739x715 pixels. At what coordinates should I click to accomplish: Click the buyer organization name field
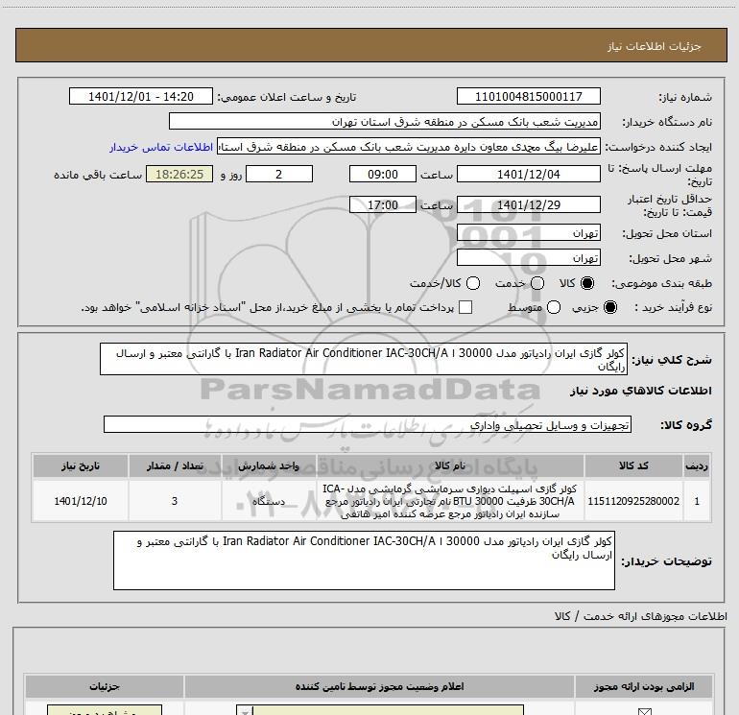(385, 121)
